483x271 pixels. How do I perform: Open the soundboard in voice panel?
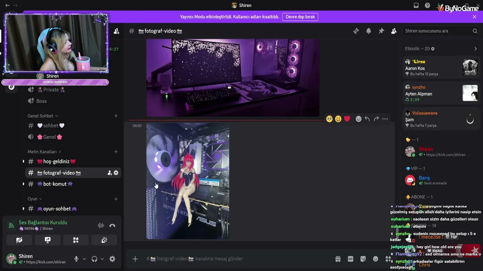(x=104, y=240)
